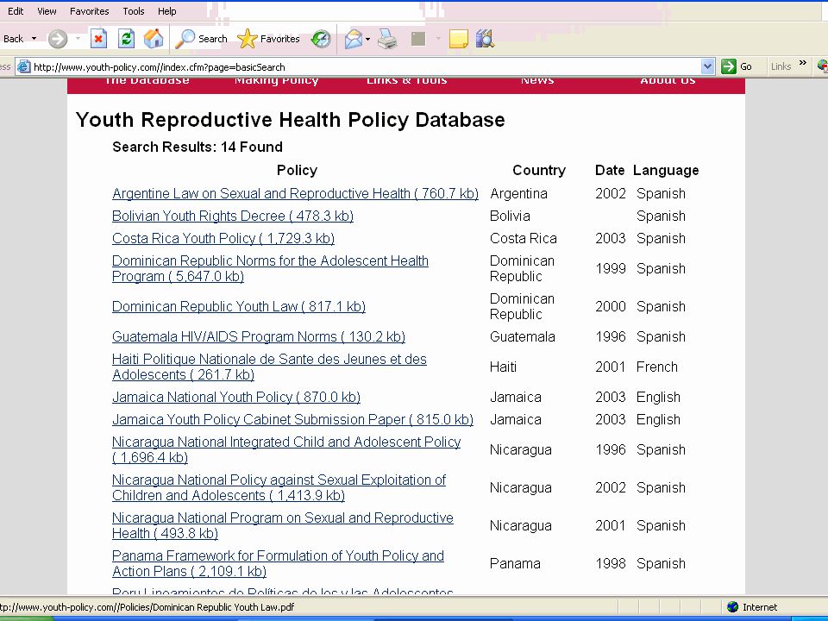Viewport: 828px width, 621px height.
Task: Open Bolivian Youth Rights Decree link
Action: (233, 216)
